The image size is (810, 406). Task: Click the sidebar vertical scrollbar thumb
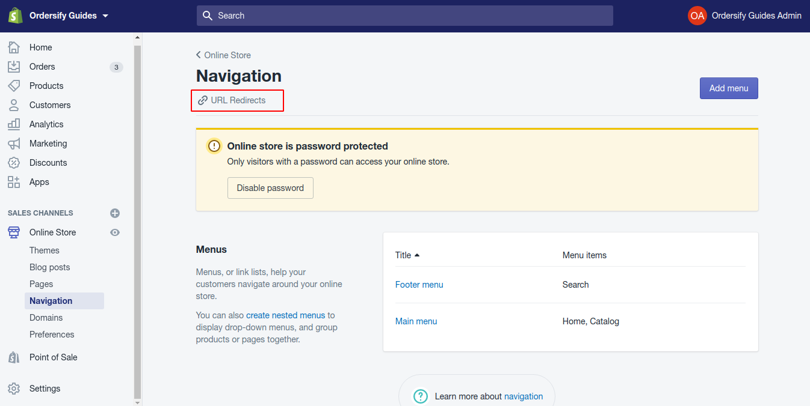pyautogui.click(x=137, y=222)
